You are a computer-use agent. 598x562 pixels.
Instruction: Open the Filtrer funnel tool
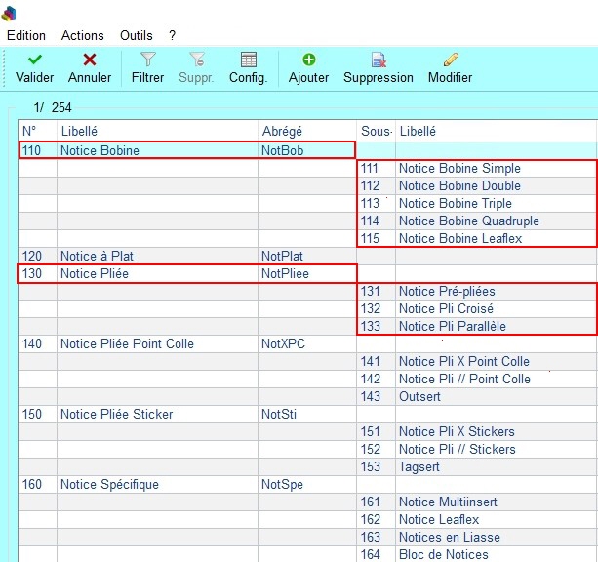[x=147, y=60]
